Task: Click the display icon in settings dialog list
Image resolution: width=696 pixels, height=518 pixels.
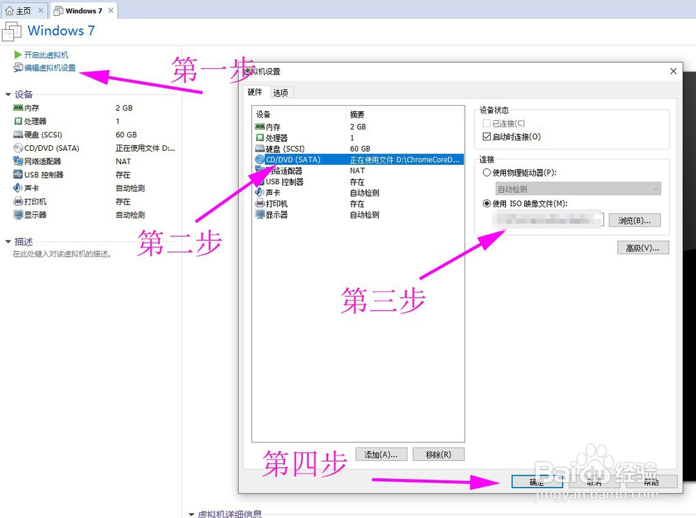Action: click(260, 215)
